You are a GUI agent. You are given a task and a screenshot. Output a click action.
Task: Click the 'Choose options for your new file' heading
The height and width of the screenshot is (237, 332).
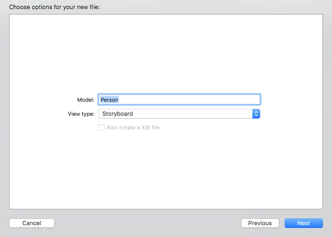(54, 7)
